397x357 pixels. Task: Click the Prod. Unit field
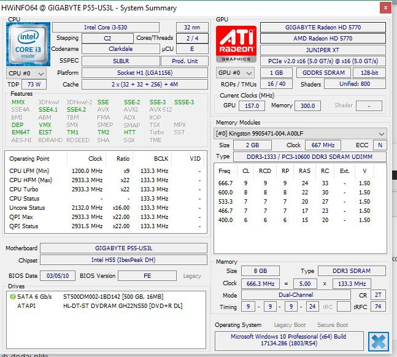[x=185, y=61]
